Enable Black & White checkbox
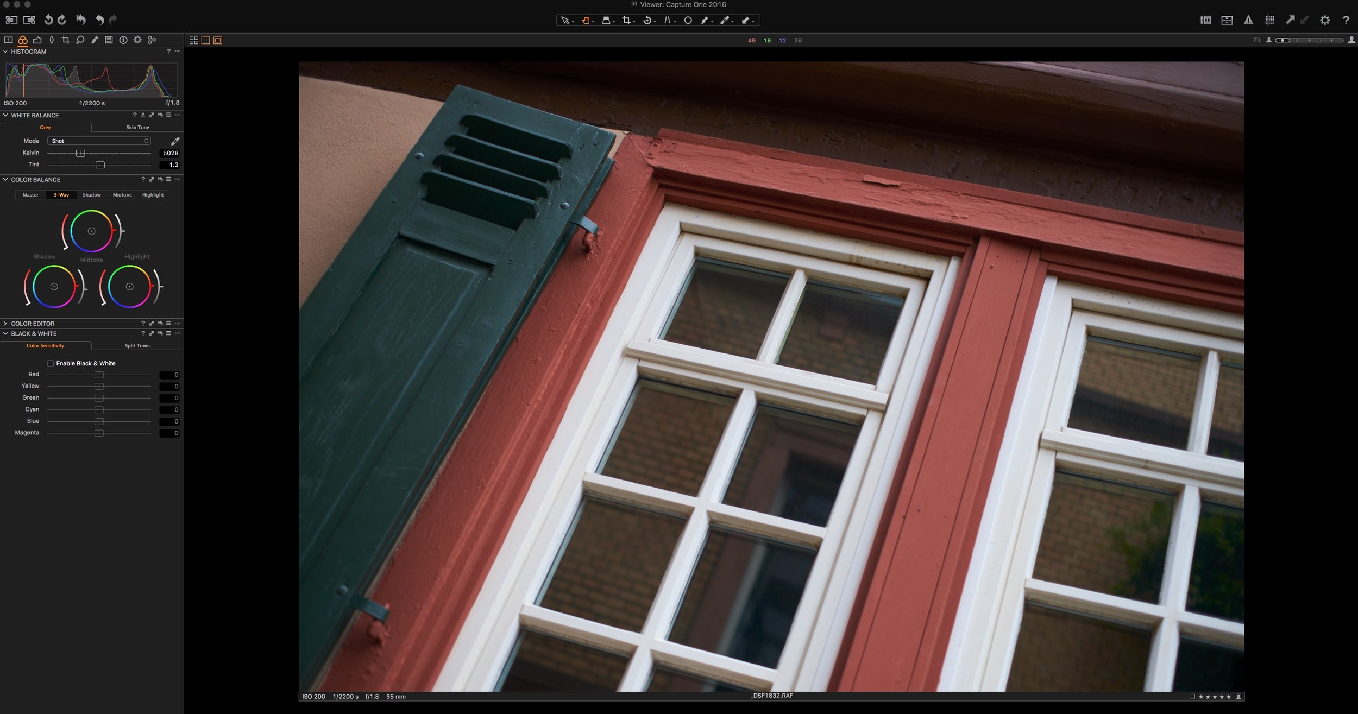The image size is (1358, 714). click(x=51, y=363)
